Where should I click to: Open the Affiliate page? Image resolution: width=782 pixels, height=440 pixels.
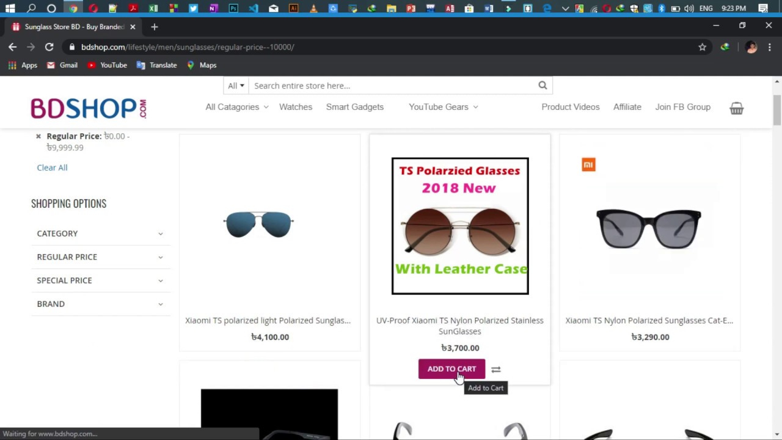click(x=627, y=107)
